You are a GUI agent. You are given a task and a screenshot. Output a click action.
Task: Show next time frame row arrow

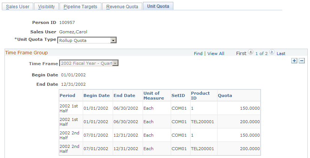click(x=272, y=53)
